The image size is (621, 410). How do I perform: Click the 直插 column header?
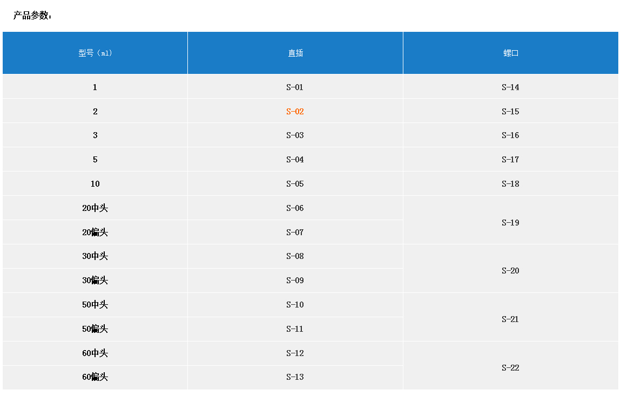pos(295,53)
